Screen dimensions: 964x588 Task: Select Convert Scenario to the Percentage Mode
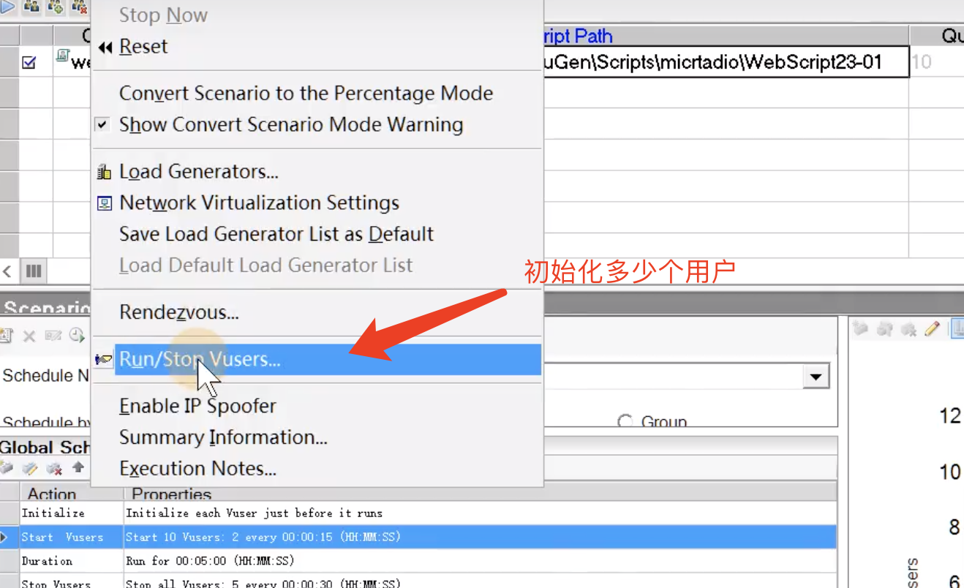[306, 94]
